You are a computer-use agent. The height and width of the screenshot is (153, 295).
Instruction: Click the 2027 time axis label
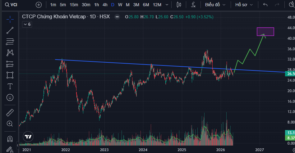(x=260, y=150)
